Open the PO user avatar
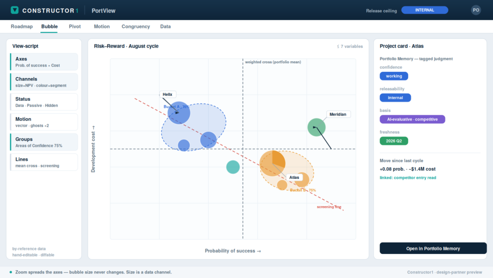The width and height of the screenshot is (493, 278). click(x=476, y=10)
